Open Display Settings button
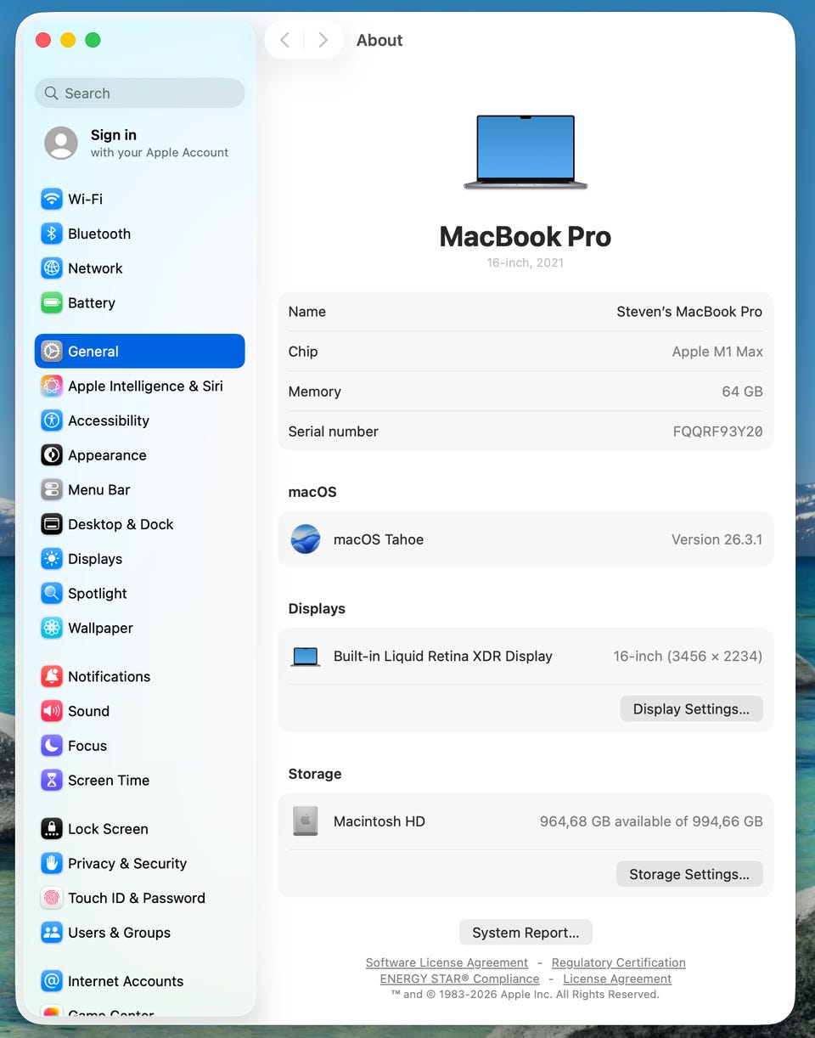The height and width of the screenshot is (1038, 815). pos(691,709)
